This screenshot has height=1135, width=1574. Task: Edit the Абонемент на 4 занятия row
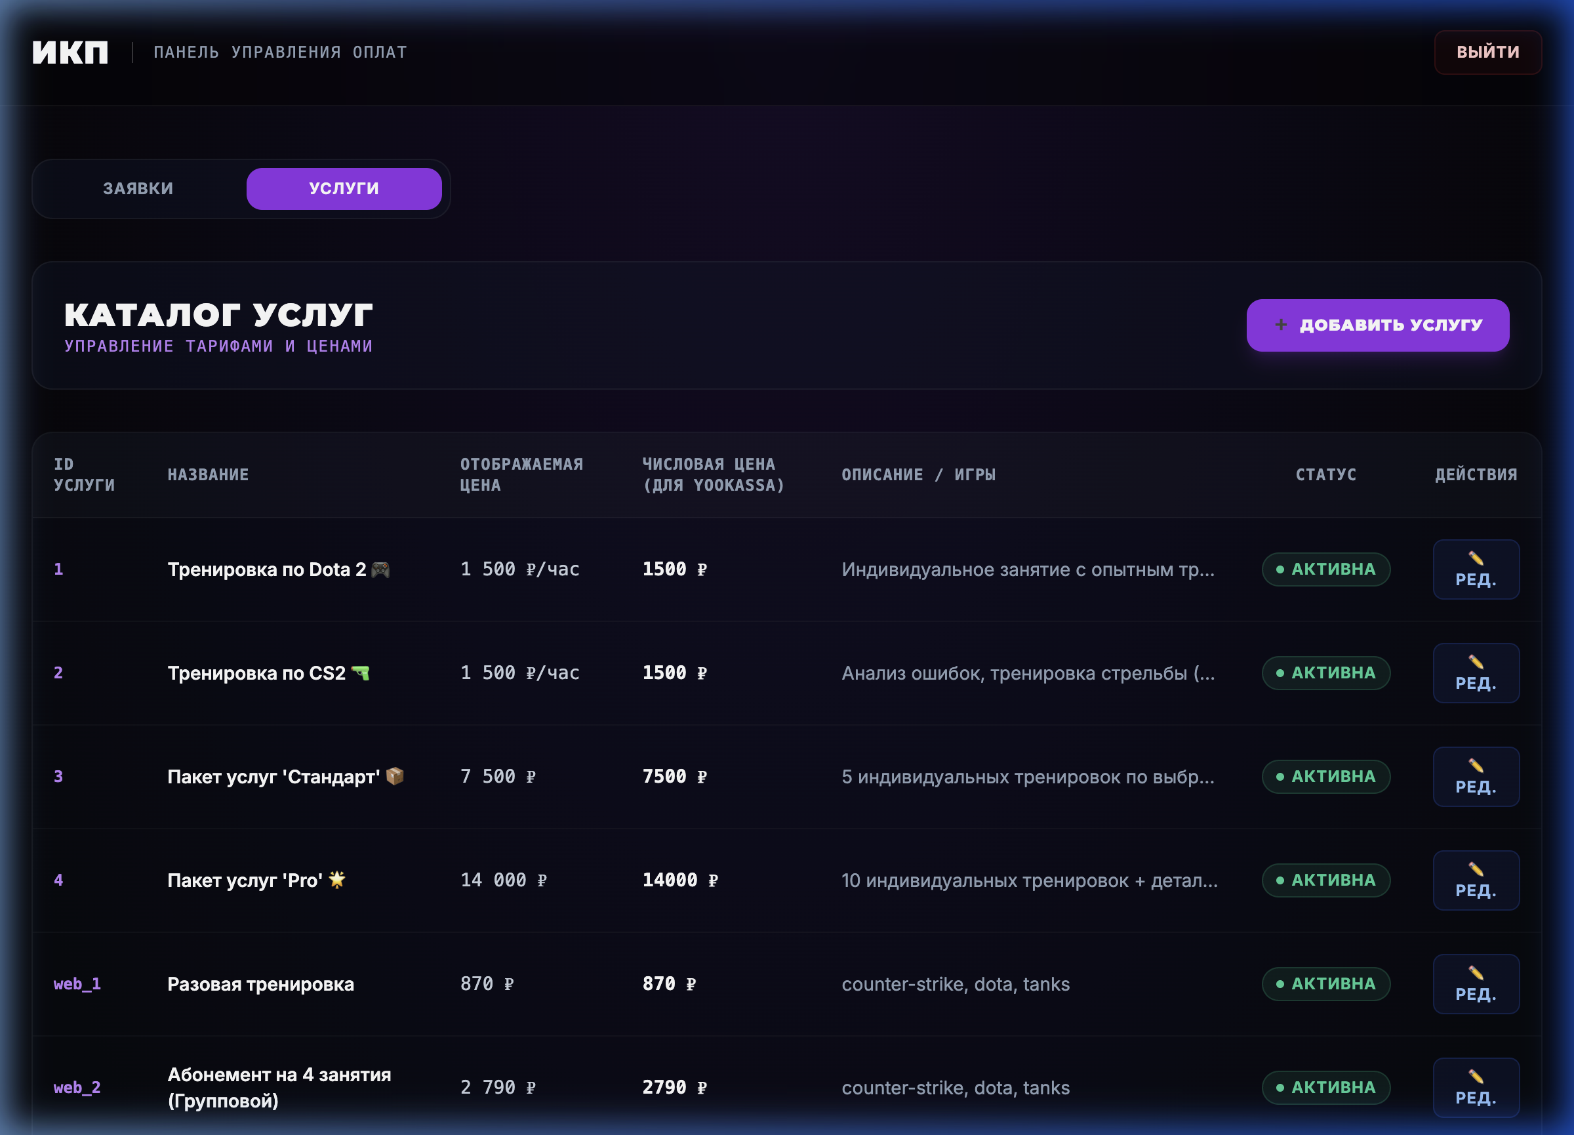coord(1476,1087)
